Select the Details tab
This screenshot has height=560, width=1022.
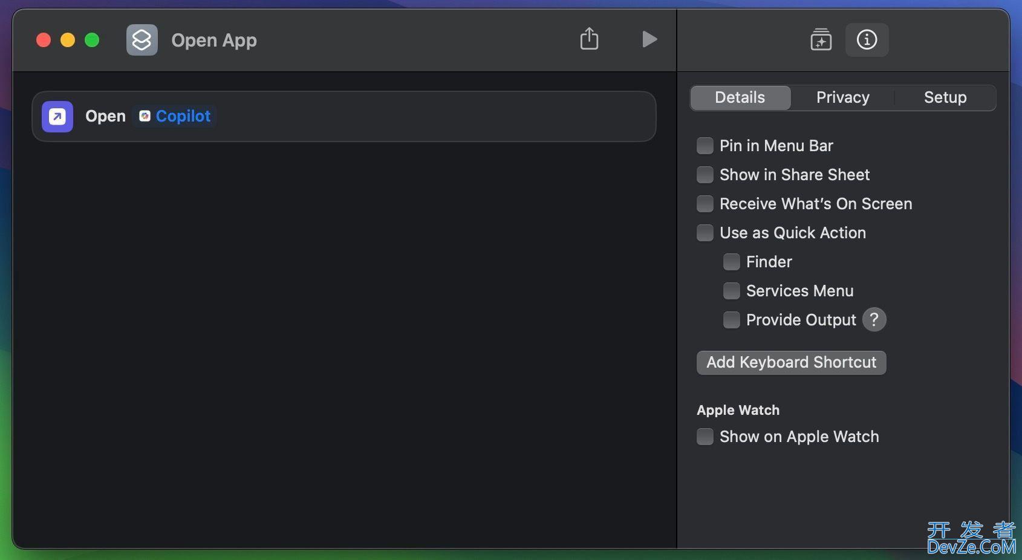point(740,97)
